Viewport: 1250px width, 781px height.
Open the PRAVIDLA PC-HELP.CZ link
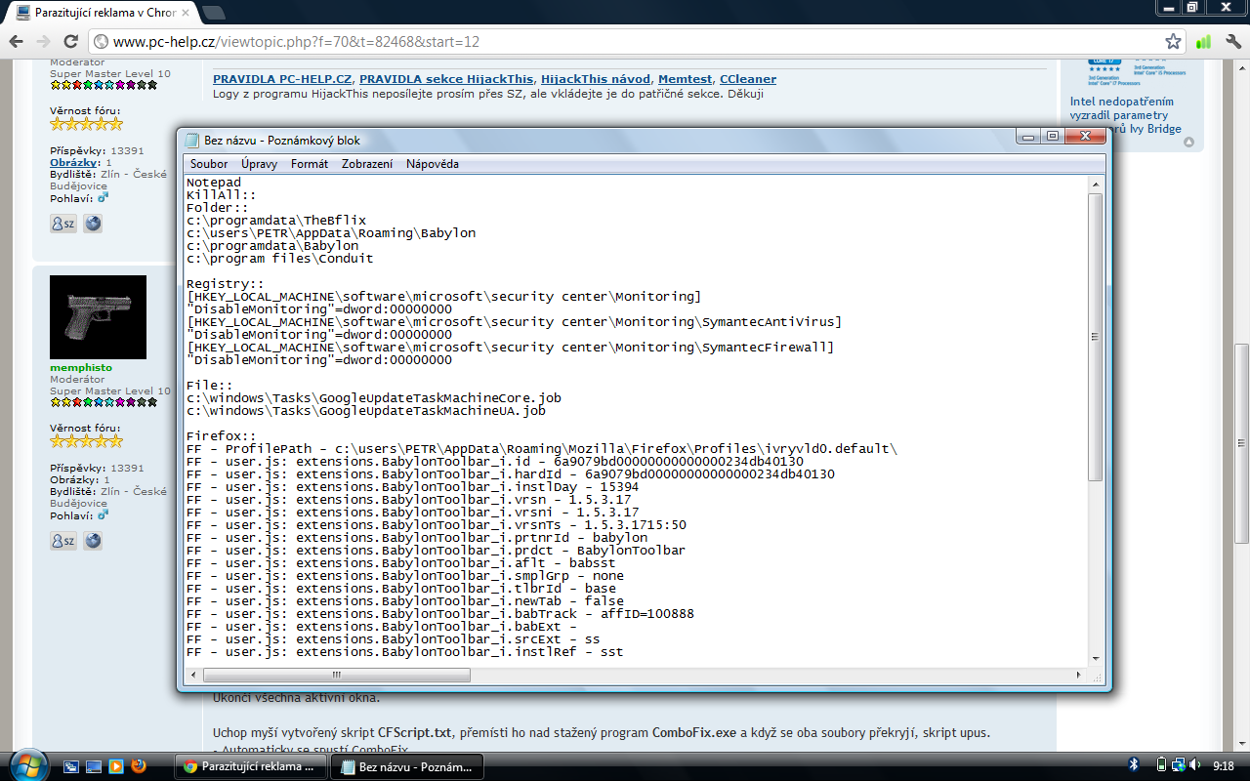tap(282, 79)
